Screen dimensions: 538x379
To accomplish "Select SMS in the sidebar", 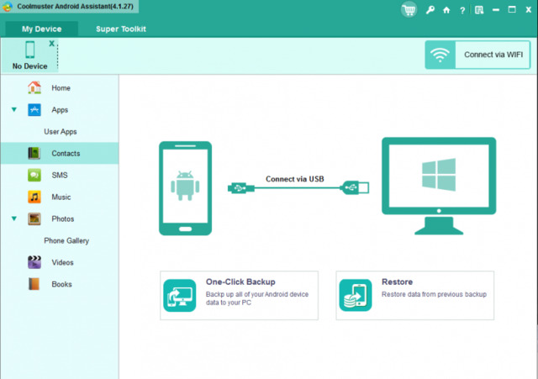I will tap(59, 176).
